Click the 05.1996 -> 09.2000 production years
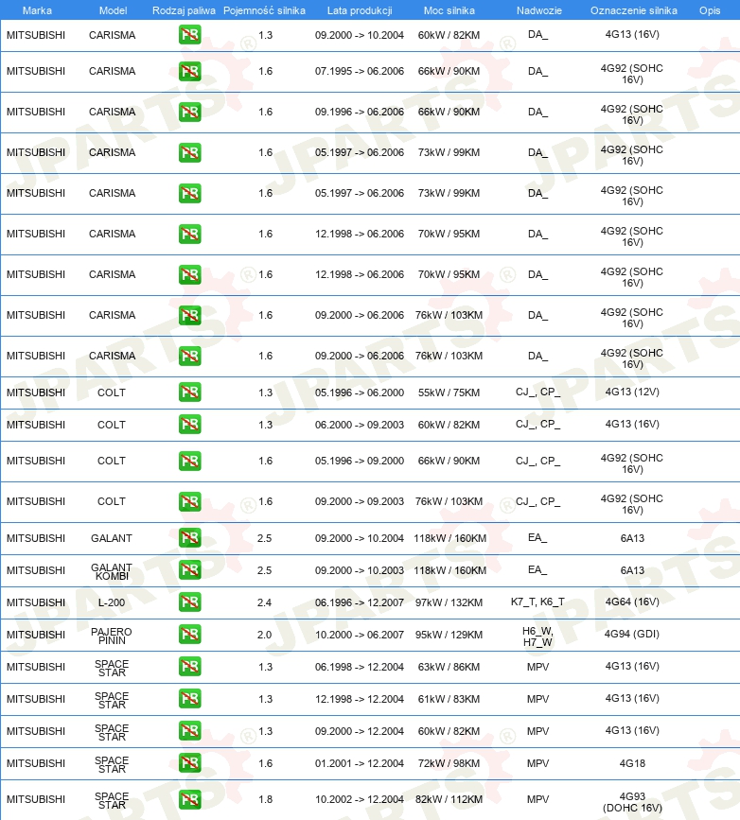The width and height of the screenshot is (740, 820). coord(360,461)
